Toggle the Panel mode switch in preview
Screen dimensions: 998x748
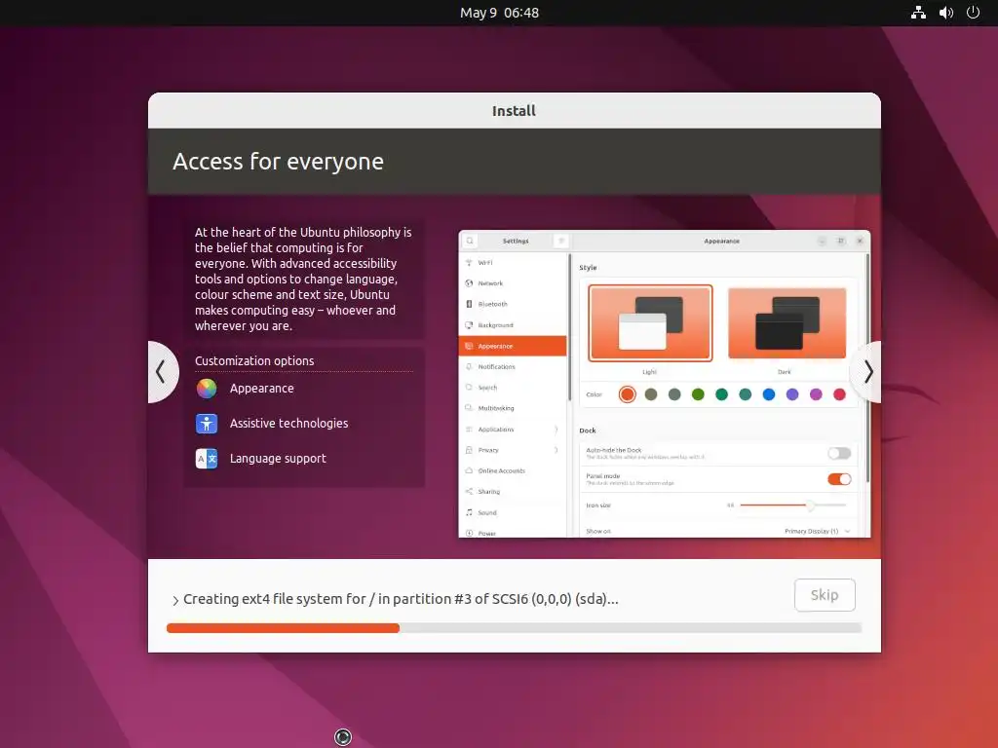[839, 479]
